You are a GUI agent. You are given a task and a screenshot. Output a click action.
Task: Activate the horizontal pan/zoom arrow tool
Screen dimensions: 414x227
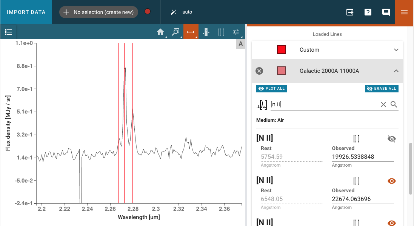(191, 32)
